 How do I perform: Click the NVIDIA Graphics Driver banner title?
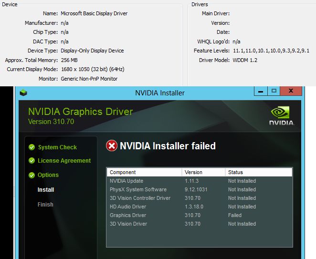80,112
